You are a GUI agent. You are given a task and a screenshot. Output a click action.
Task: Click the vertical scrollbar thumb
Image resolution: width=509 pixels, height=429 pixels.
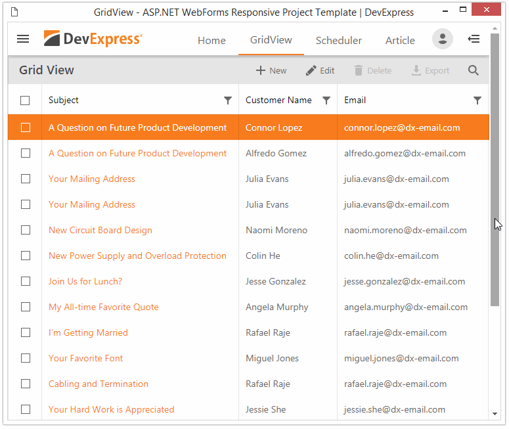click(495, 171)
